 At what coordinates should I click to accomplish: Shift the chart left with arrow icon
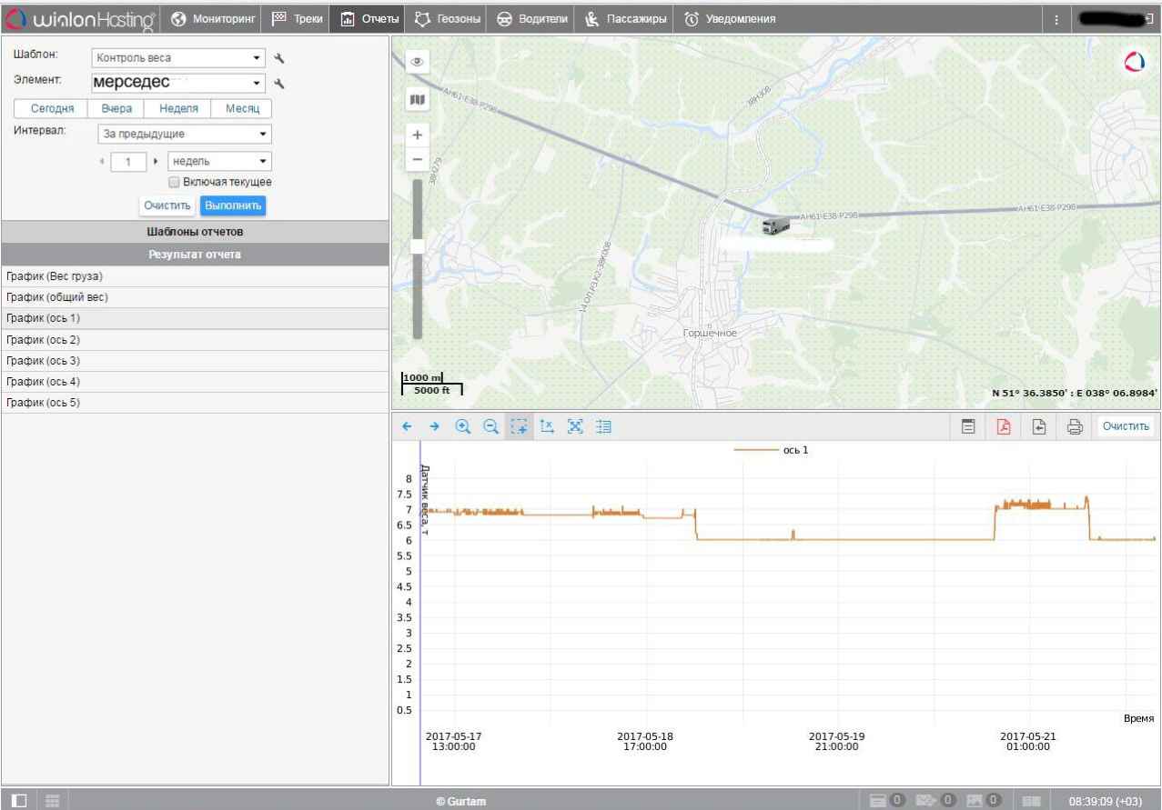(408, 426)
